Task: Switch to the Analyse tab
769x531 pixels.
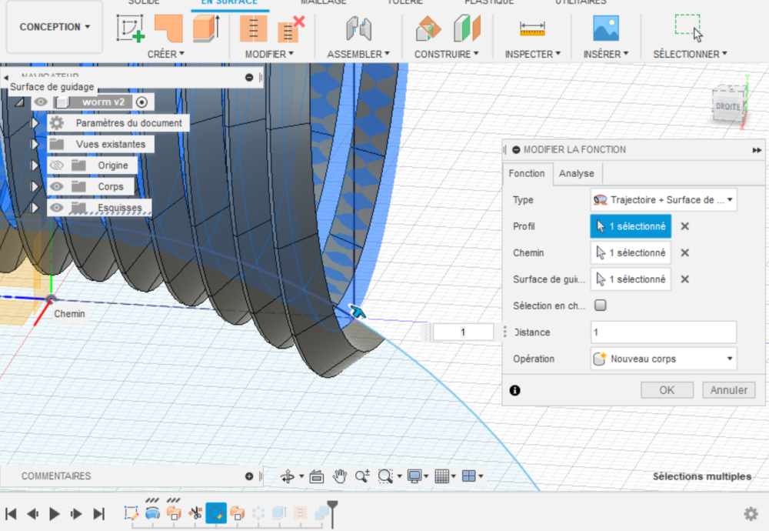Action: coord(576,173)
